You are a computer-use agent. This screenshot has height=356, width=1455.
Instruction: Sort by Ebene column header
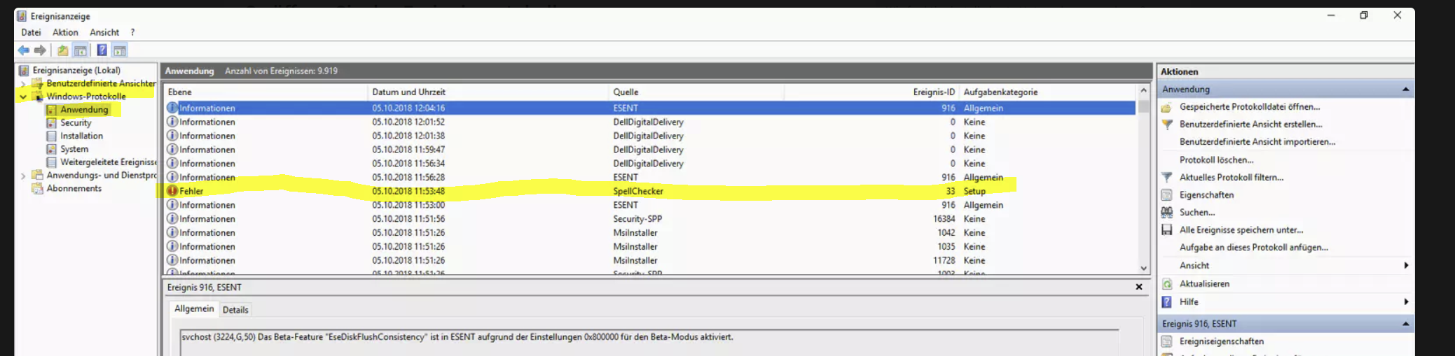point(266,92)
